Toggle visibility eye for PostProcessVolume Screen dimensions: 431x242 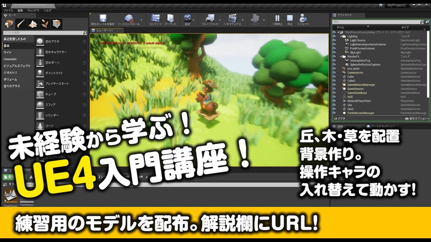pyautogui.click(x=334, y=48)
